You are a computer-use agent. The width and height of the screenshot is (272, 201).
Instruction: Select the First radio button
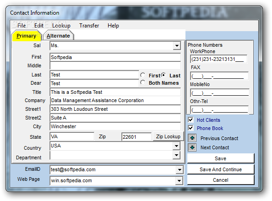142,75
